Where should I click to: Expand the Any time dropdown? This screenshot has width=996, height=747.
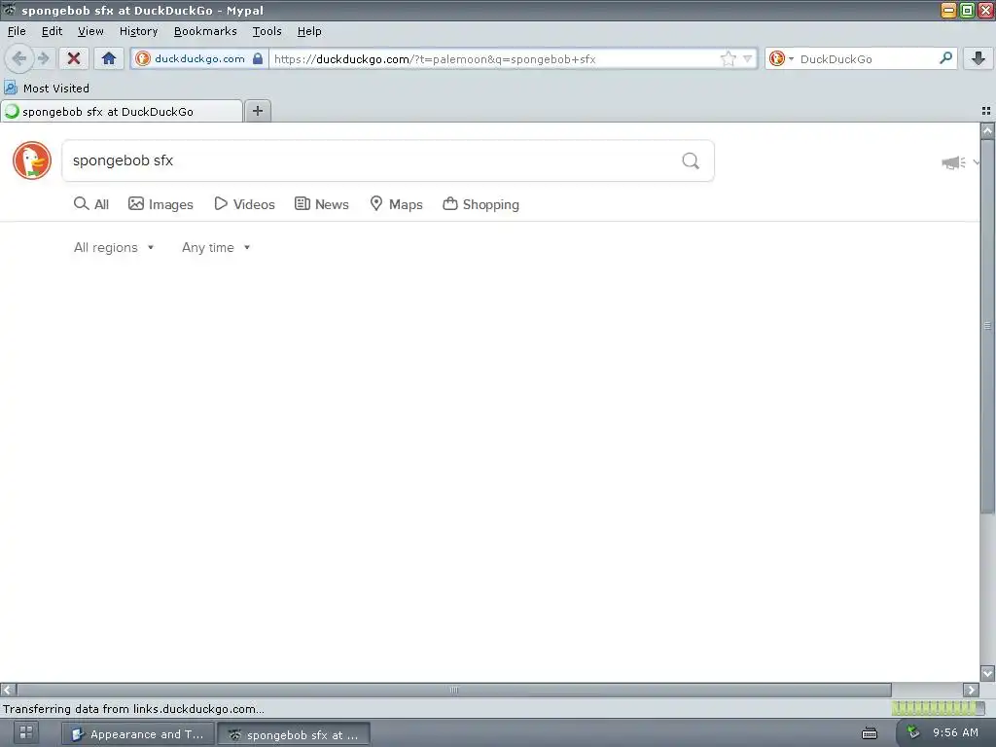[216, 247]
